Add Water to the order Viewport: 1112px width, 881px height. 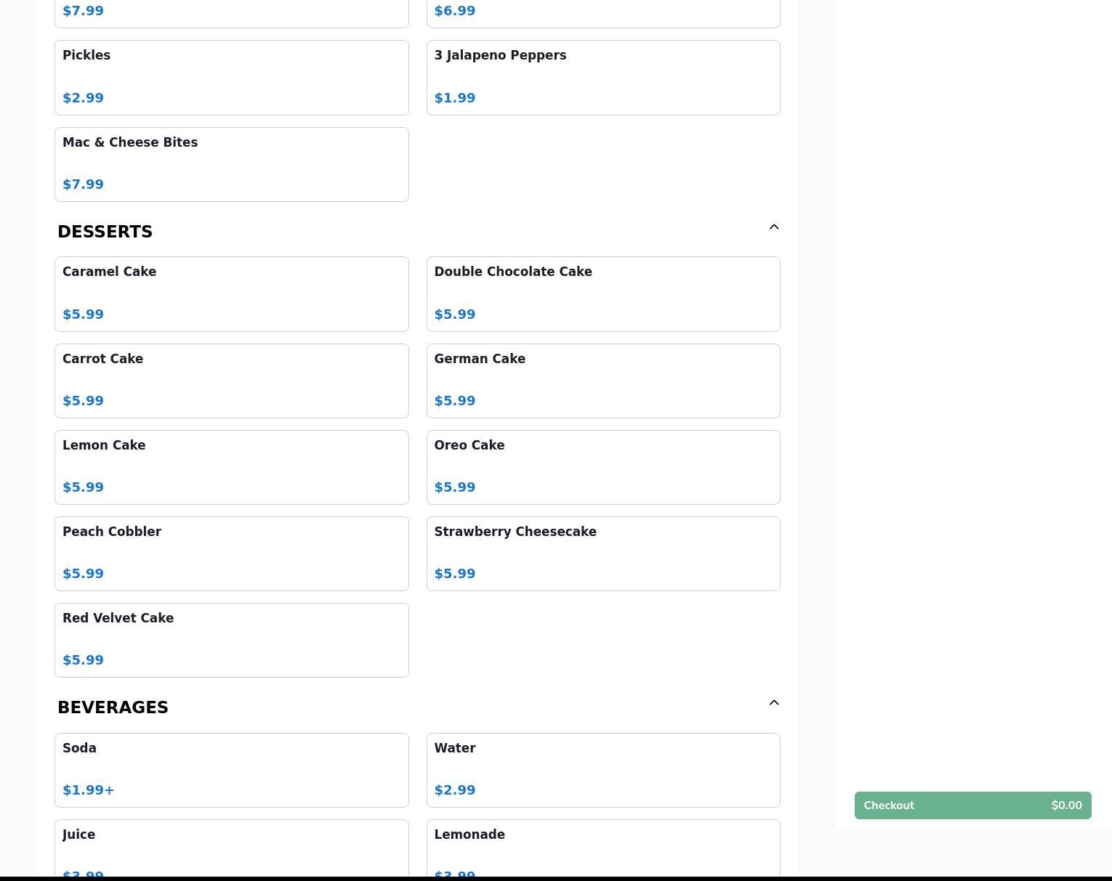pos(603,770)
